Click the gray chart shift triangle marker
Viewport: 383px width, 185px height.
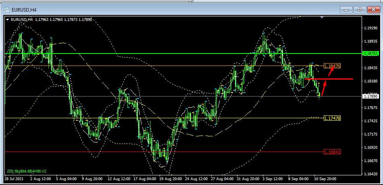click(321, 18)
